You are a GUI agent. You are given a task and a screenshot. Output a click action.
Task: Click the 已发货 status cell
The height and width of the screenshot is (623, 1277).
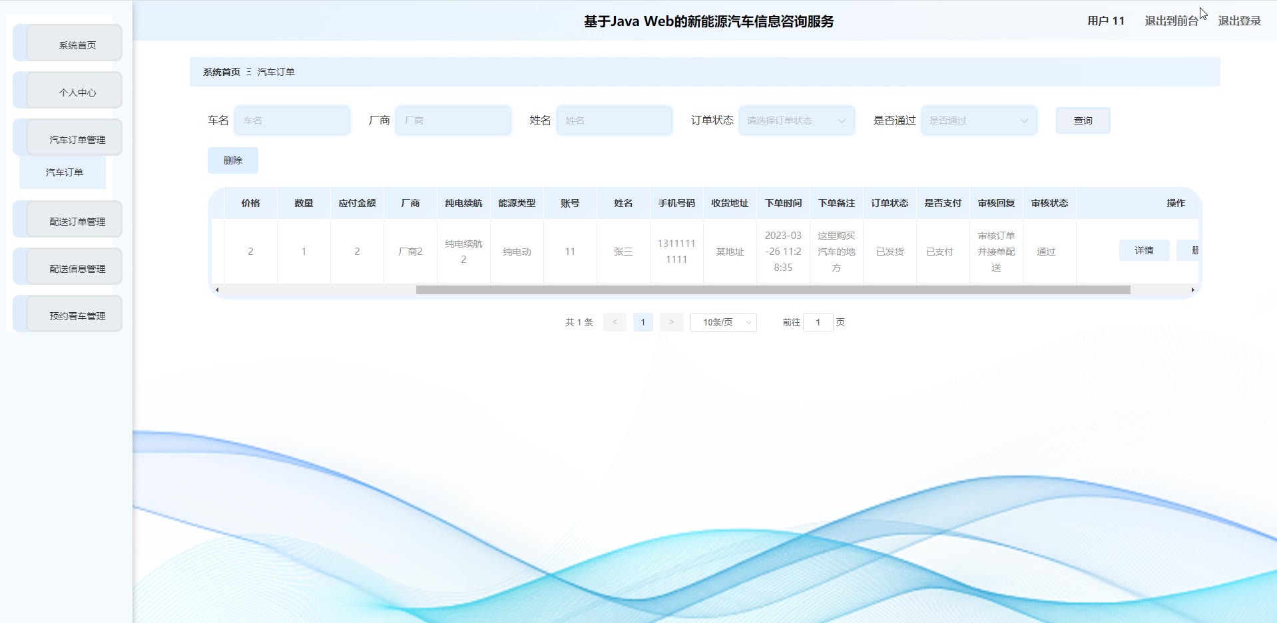click(890, 252)
